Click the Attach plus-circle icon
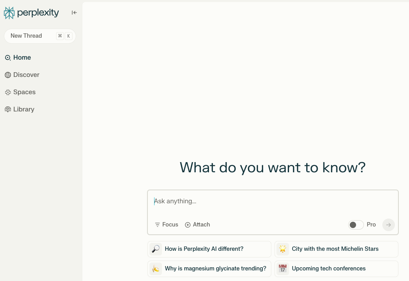The width and height of the screenshot is (409, 281). point(187,225)
